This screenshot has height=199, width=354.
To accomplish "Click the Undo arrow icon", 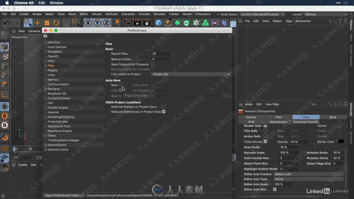I will (7, 23).
